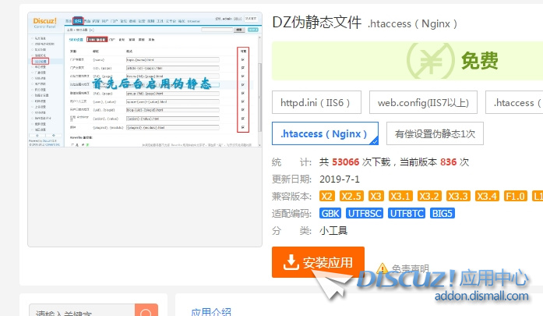Click the update date 2019-7-1

point(340,179)
